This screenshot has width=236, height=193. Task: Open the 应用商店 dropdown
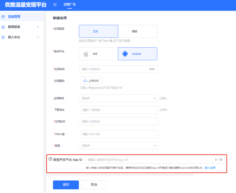tap(118, 98)
